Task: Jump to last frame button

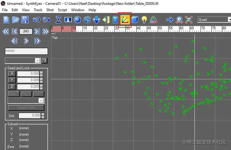Action: tap(37, 31)
